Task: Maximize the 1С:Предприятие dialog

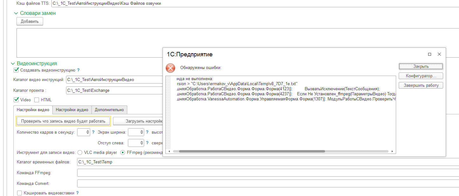Action: tap(429, 54)
